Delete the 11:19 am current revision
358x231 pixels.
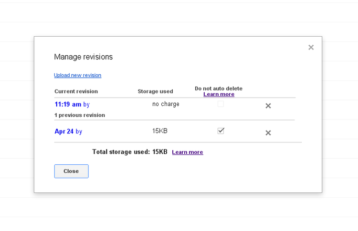268,106
